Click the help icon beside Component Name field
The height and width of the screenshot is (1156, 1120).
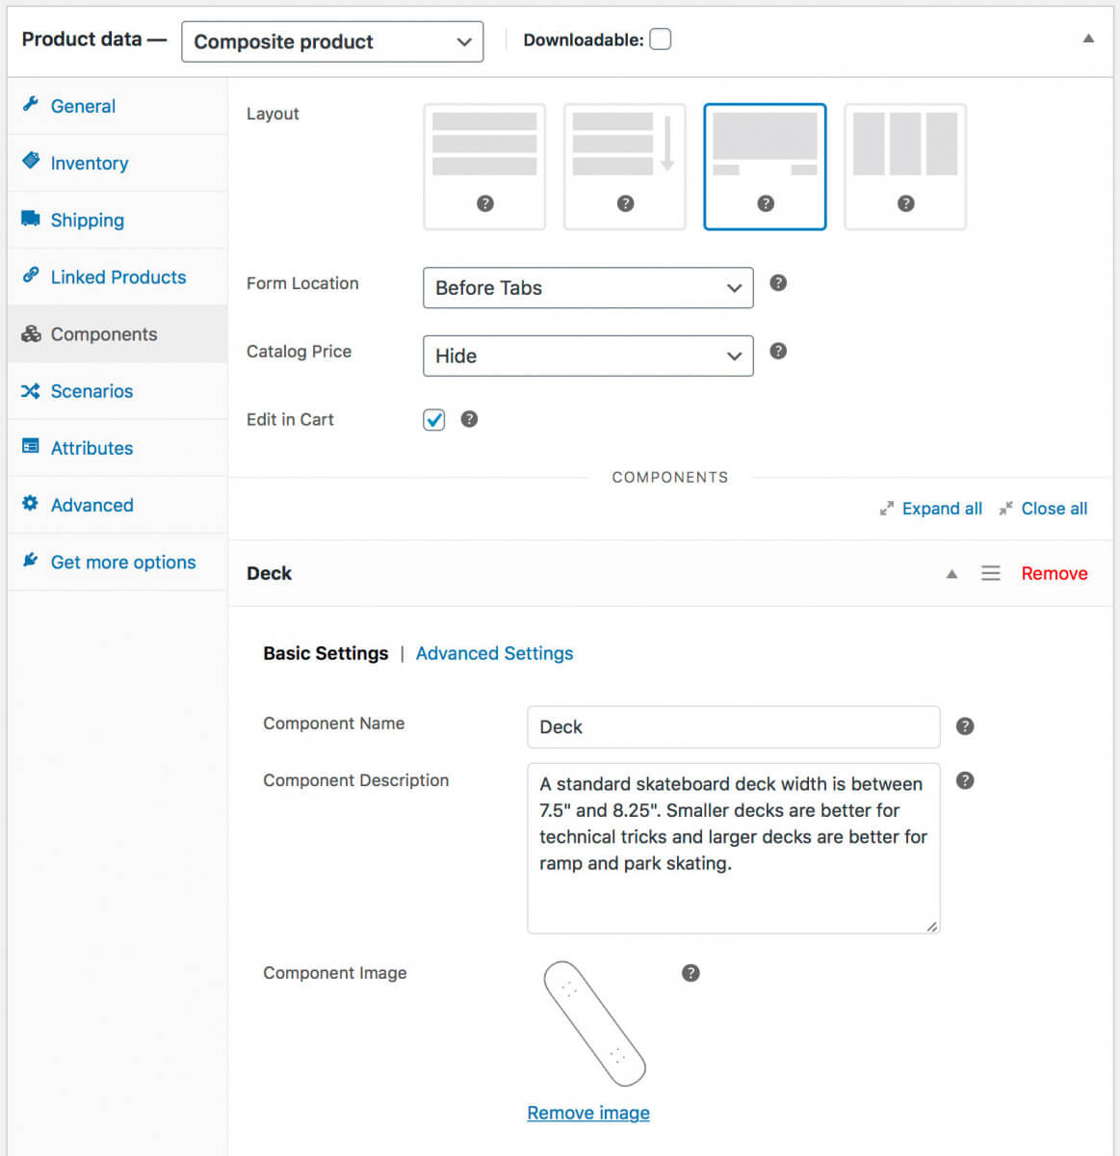pos(965,726)
